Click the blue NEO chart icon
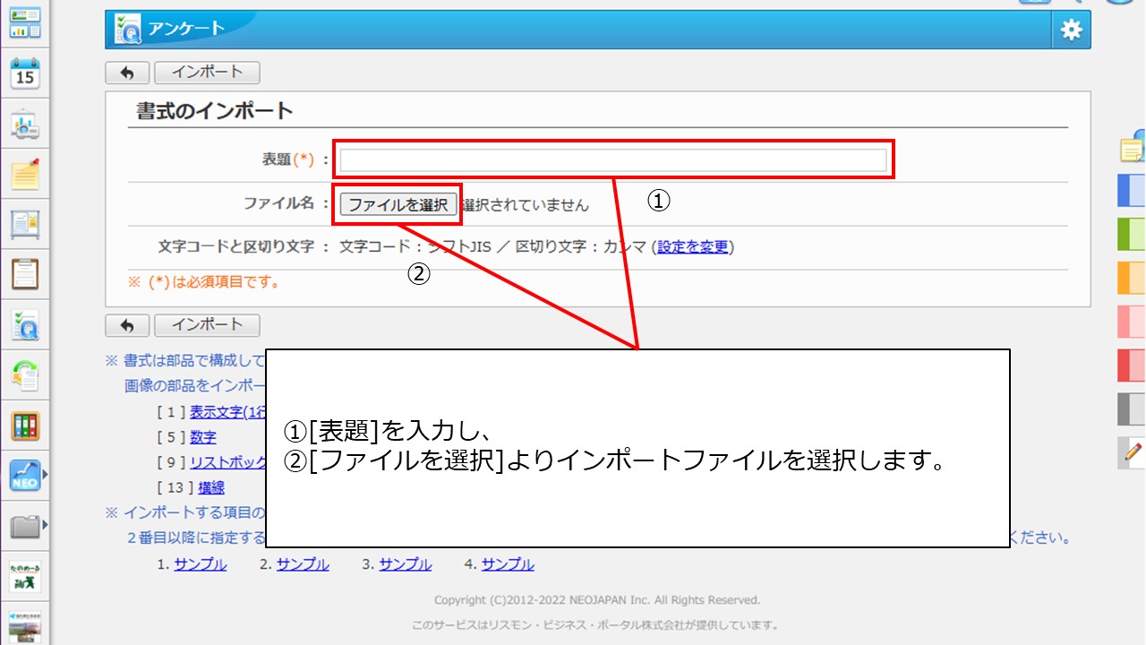The height and width of the screenshot is (645, 1146). pos(25,475)
